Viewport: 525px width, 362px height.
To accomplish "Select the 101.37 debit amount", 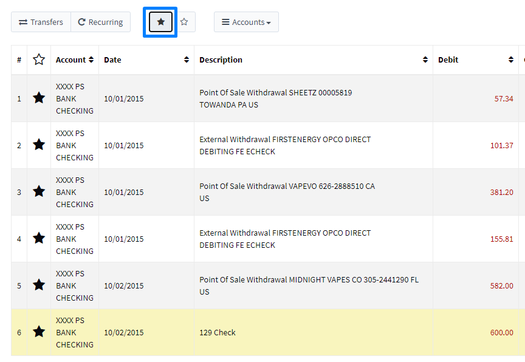I will (501, 146).
